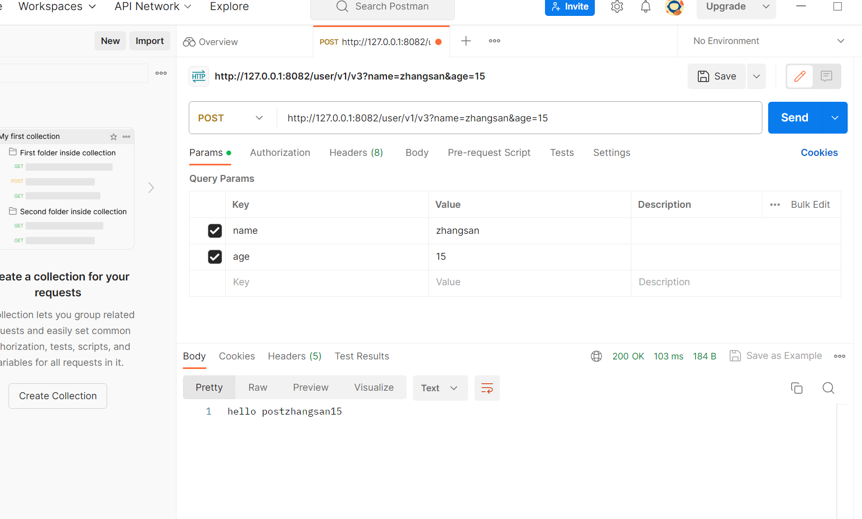Screen dimensions: 862x519
Task: Open the Test Results tab
Action: (x=362, y=356)
